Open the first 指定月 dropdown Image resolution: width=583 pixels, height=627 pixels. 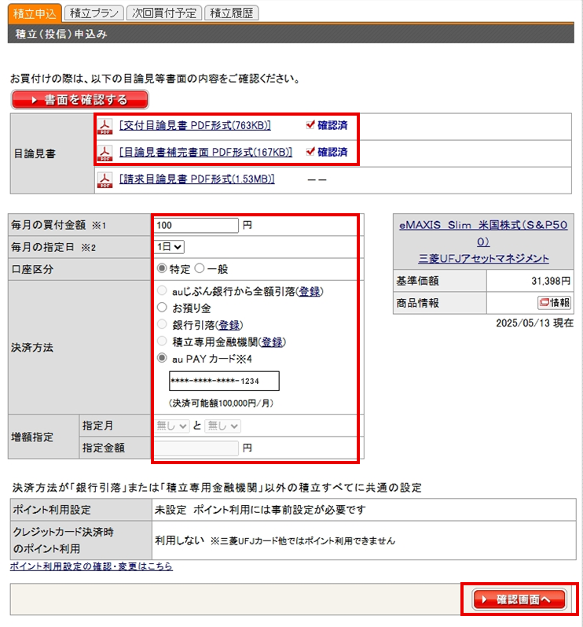(x=172, y=426)
